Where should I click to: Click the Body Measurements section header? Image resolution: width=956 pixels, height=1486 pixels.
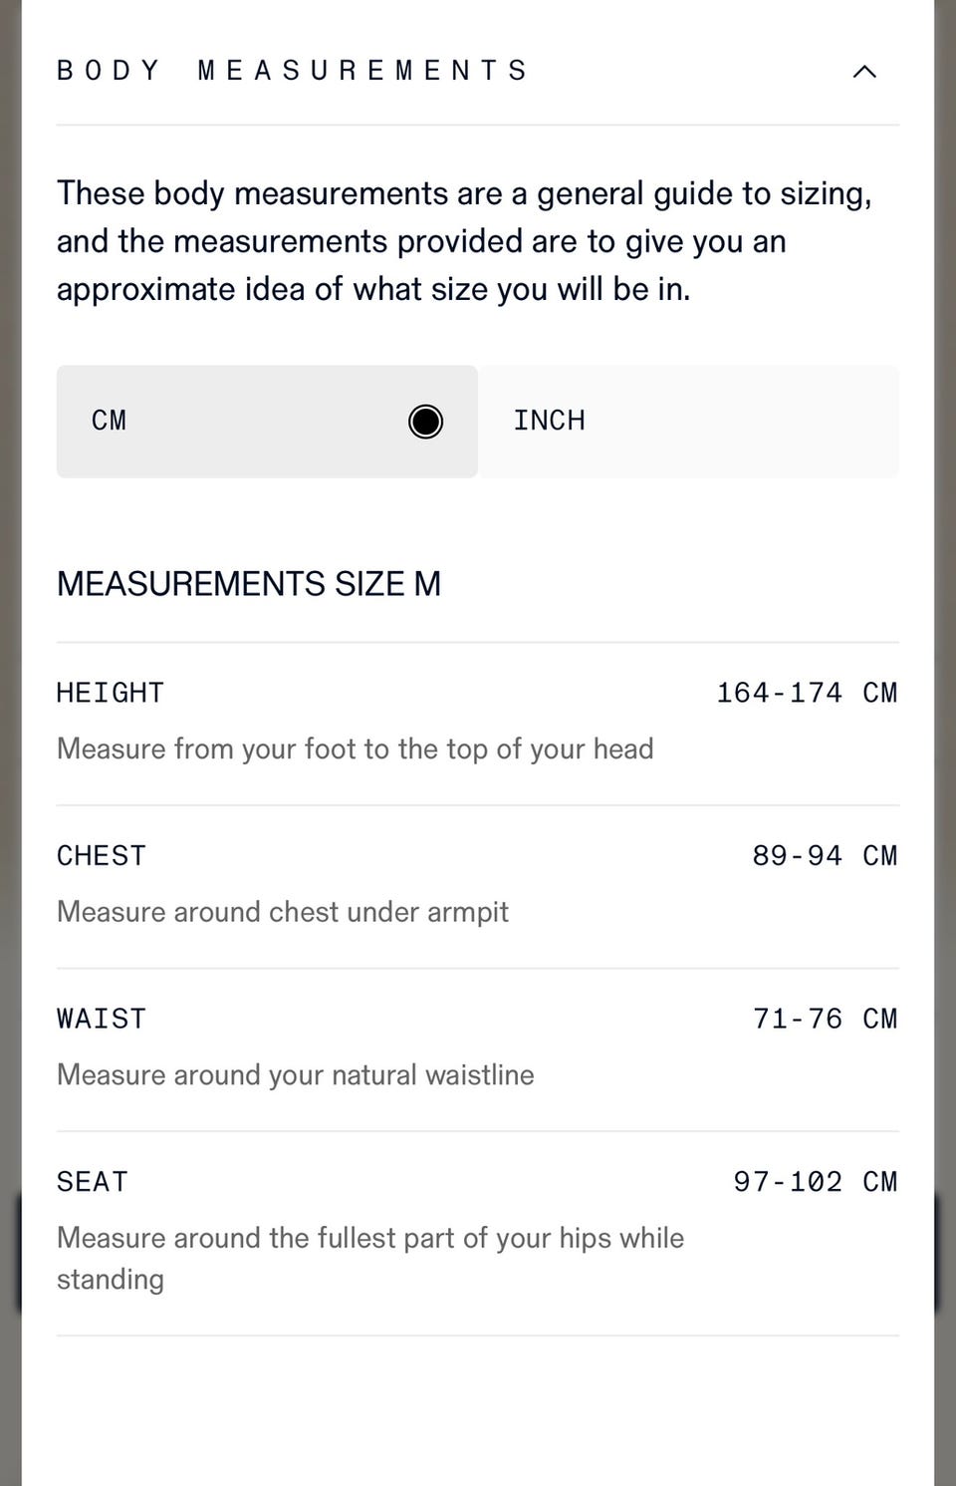coord(292,71)
